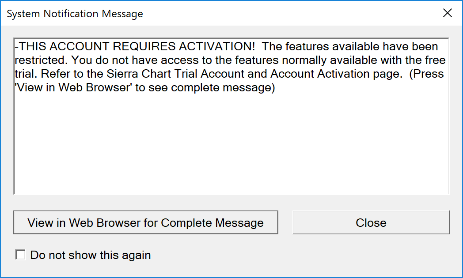The image size is (463, 278).
Task: Click the empty space inside the message box
Action: 231,146
